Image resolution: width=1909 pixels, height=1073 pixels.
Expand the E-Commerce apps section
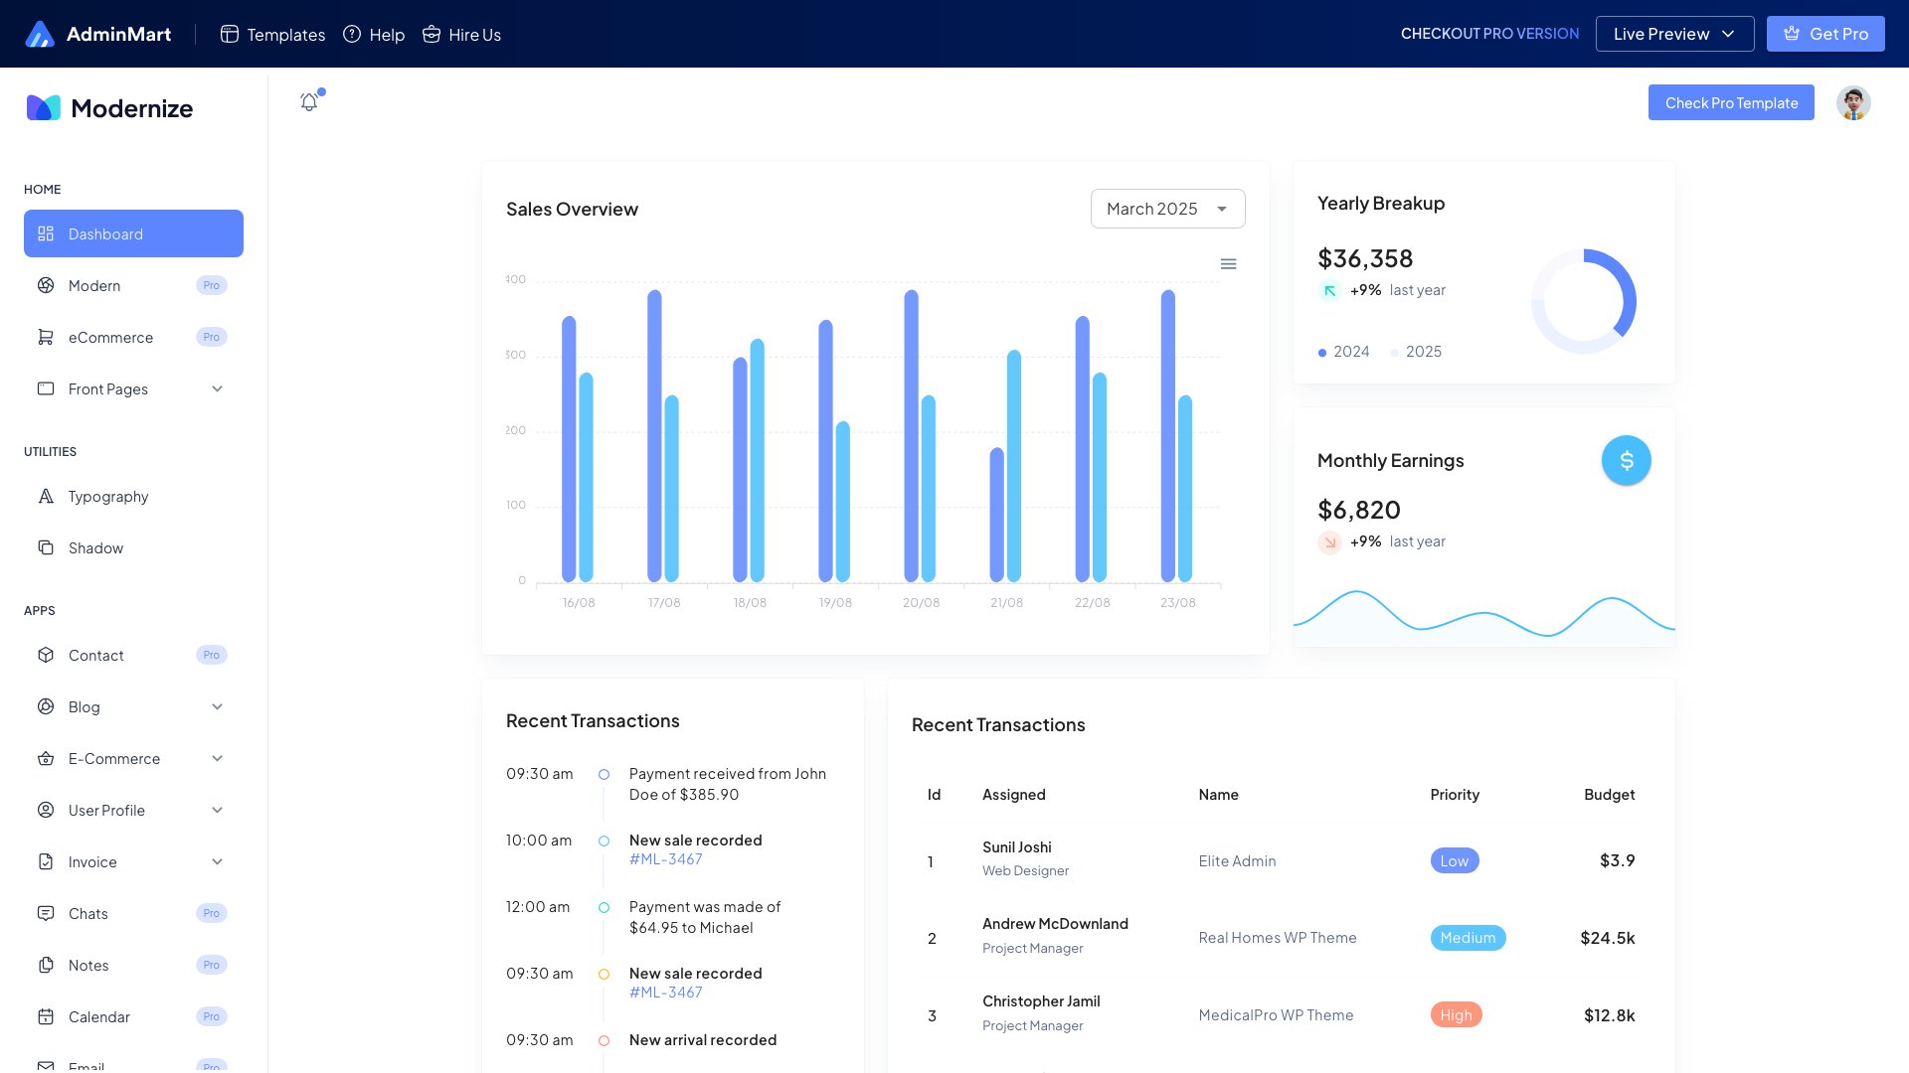pos(113,758)
